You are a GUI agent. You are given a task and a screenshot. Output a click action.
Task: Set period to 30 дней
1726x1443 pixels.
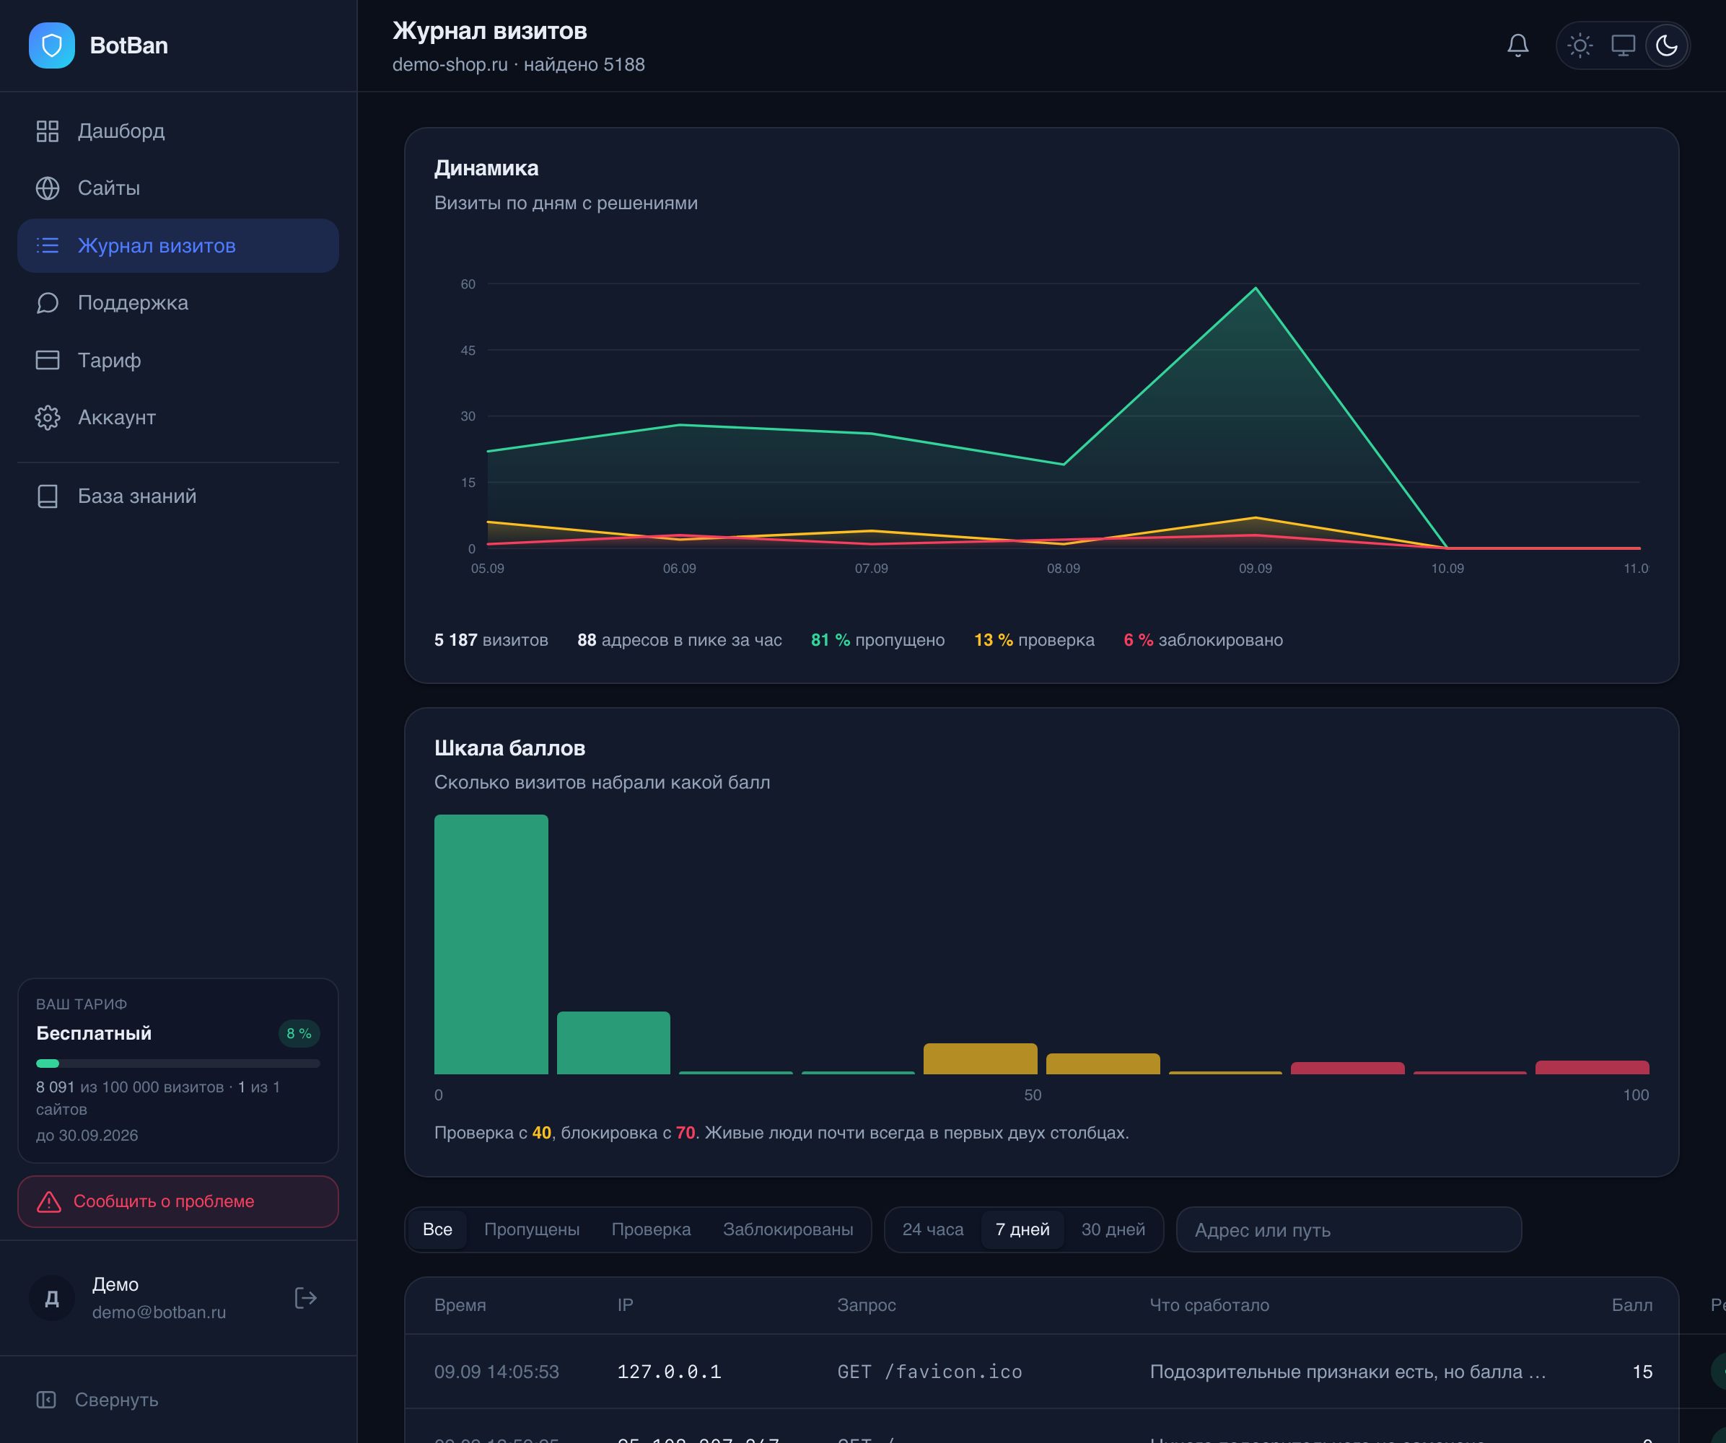pos(1113,1229)
